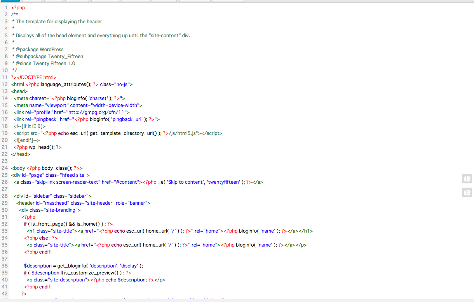This screenshot has width=474, height=302.
Task: Select the '@package WordPress' comment text
Action: pos(40,50)
